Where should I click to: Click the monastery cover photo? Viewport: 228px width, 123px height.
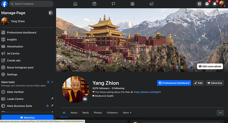tap(142, 40)
